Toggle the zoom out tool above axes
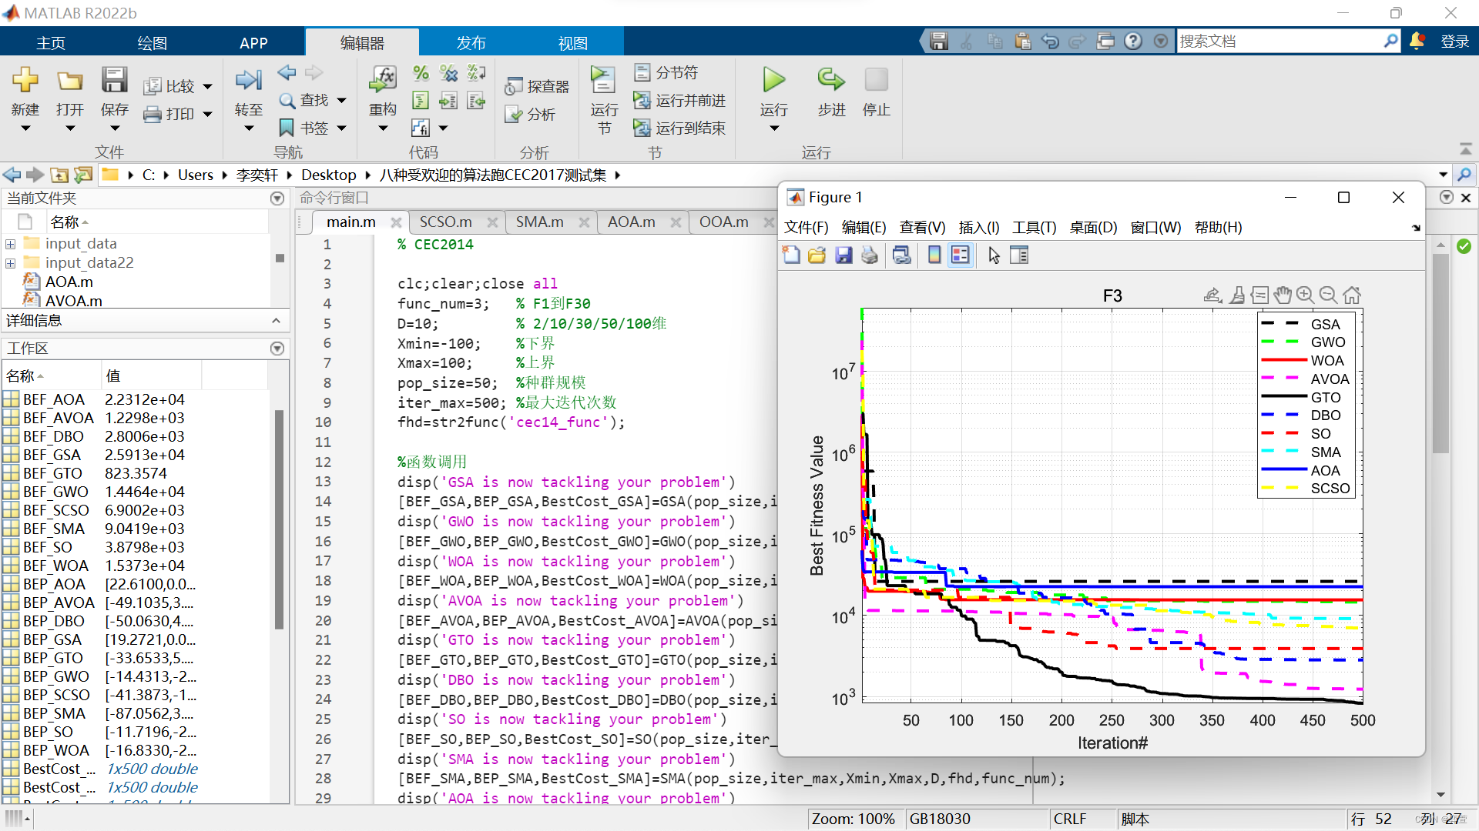This screenshot has width=1479, height=831. coord(1328,295)
